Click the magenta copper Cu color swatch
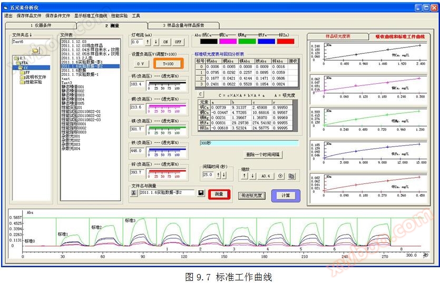The width and height of the screenshot is (440, 283). click(x=228, y=41)
